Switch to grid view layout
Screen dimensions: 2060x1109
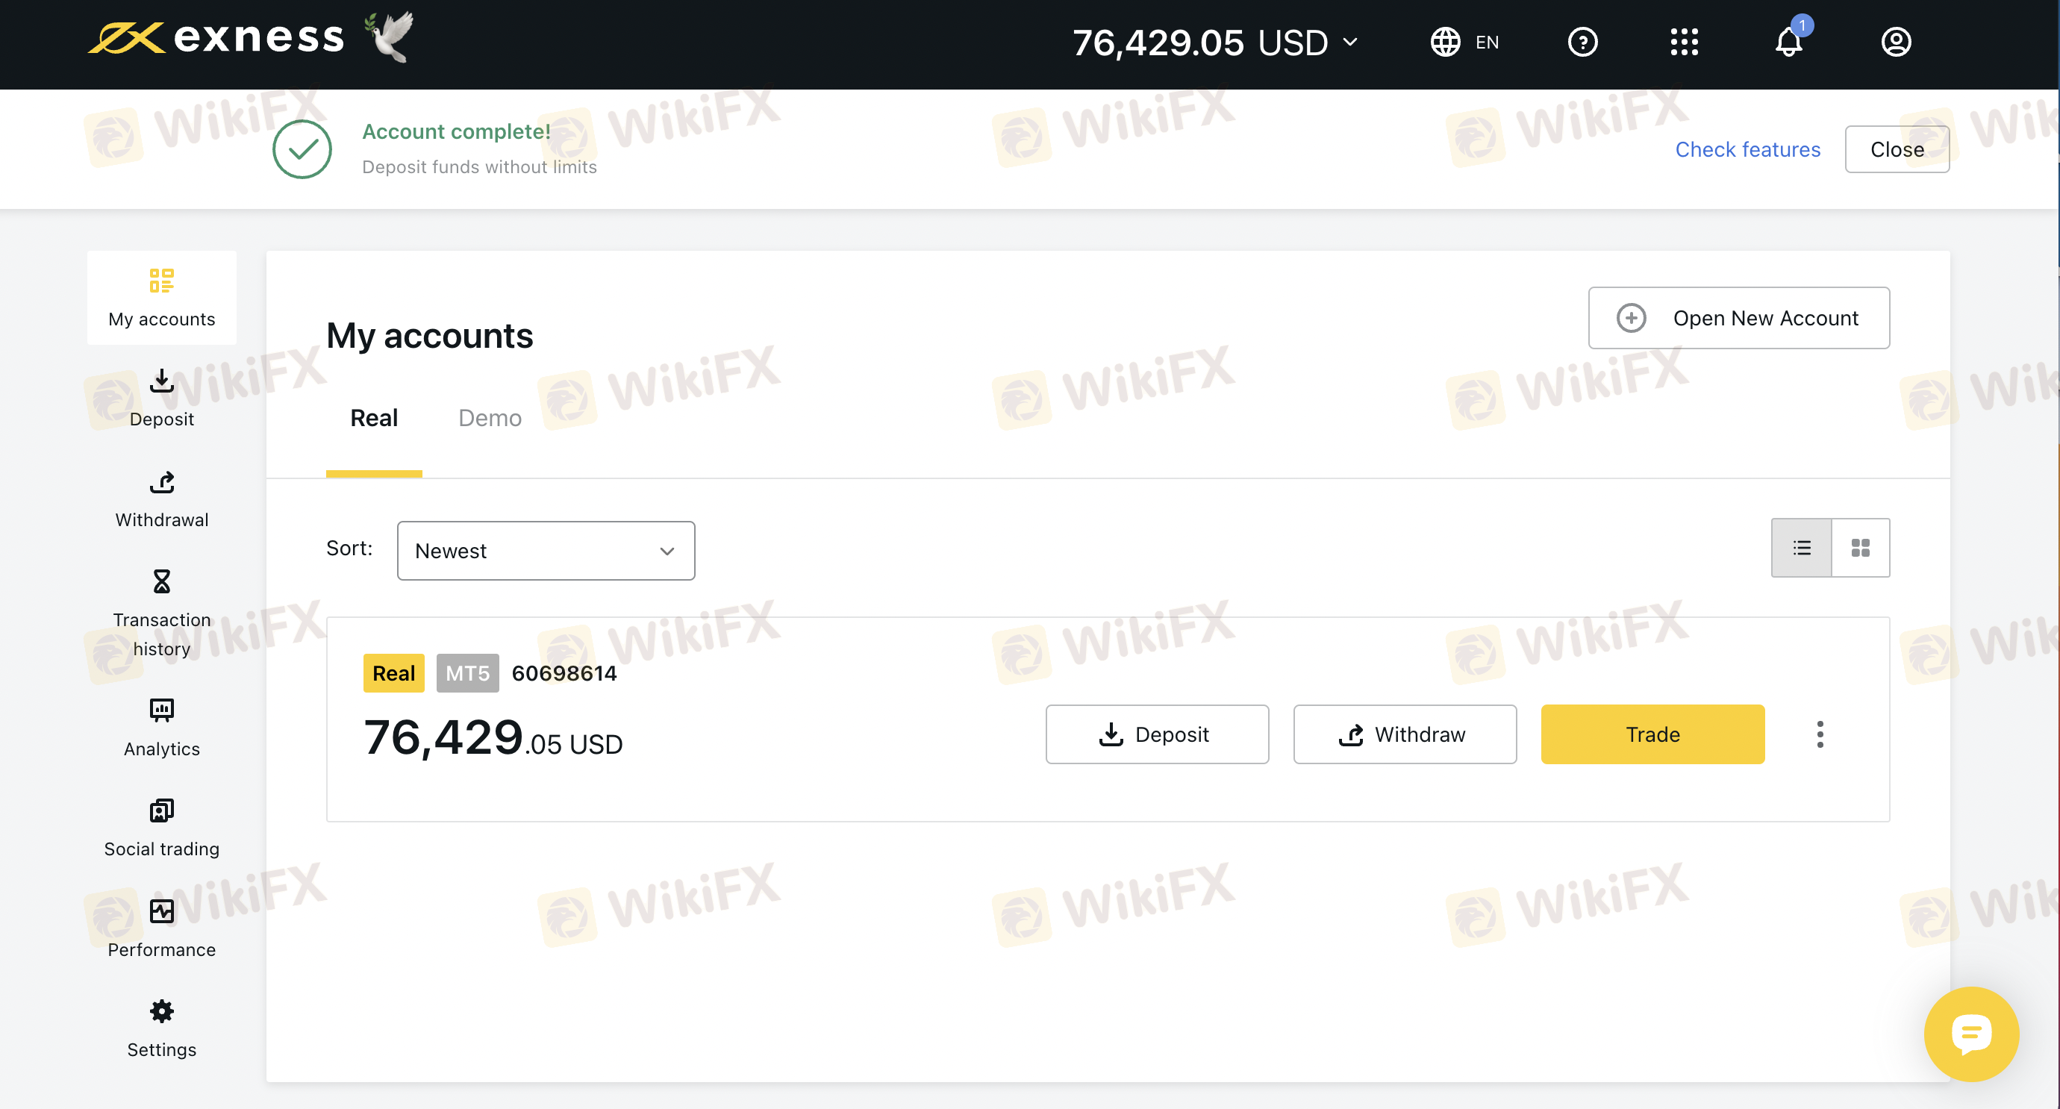point(1860,548)
